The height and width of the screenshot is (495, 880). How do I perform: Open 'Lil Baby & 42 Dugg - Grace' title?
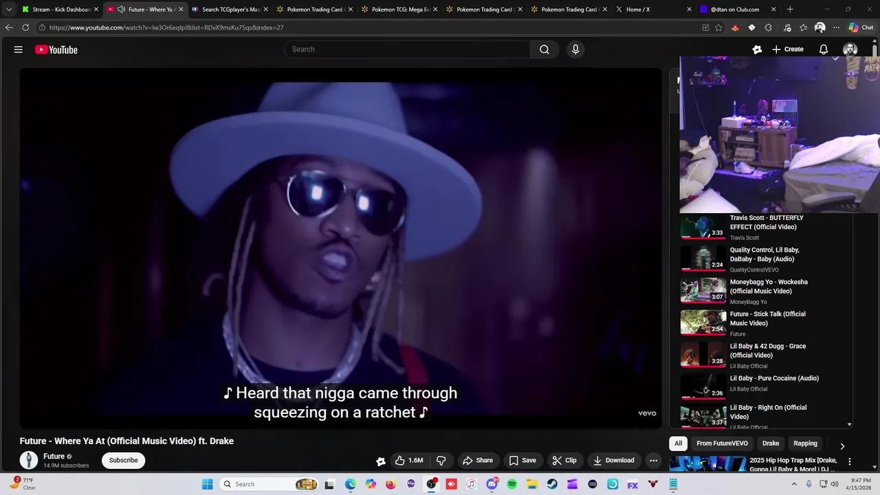768,351
